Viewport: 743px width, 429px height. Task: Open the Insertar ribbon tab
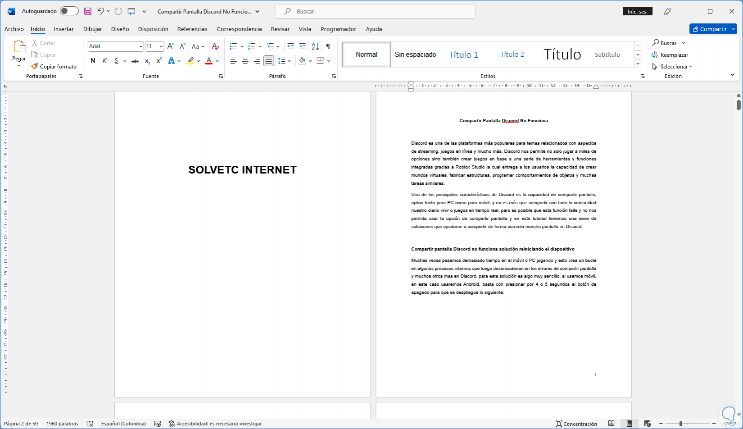click(x=63, y=29)
